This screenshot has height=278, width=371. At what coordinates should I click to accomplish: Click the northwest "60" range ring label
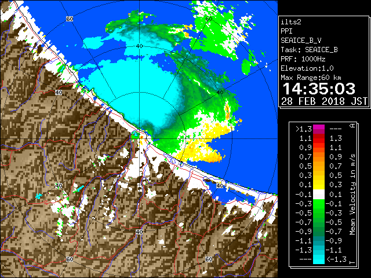(70, 19)
